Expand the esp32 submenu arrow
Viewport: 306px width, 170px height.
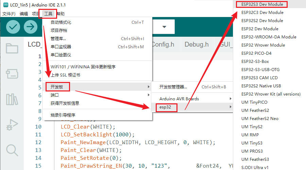click(x=231, y=107)
